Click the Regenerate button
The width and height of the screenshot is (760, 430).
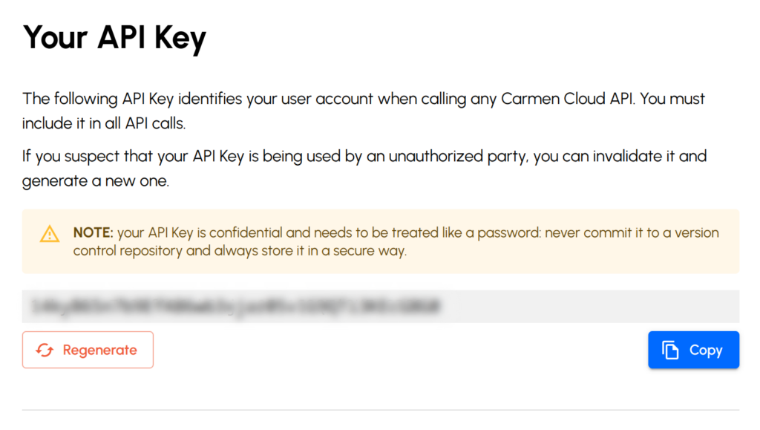point(88,350)
